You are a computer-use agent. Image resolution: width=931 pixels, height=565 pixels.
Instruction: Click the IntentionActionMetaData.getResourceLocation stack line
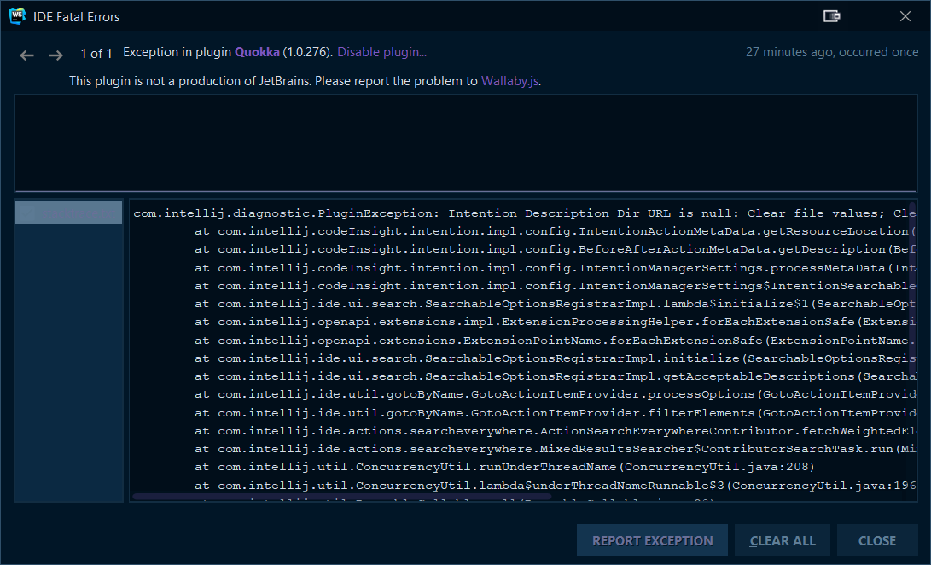[556, 231]
